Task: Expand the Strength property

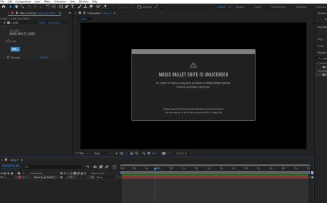Action: click(x=5, y=57)
